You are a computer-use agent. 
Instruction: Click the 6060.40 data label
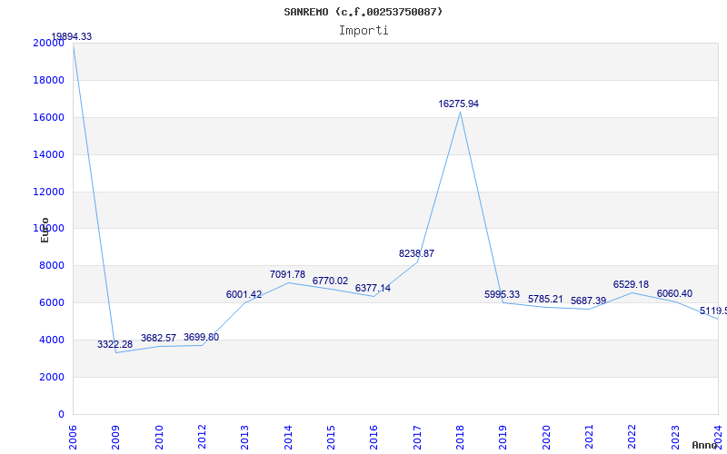(674, 293)
